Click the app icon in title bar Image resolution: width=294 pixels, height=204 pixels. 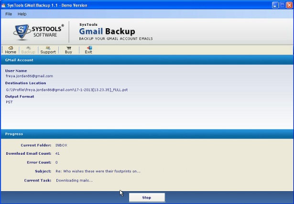pyautogui.click(x=3, y=5)
